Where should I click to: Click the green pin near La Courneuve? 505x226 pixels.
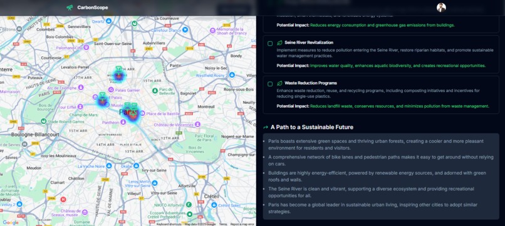135,24
